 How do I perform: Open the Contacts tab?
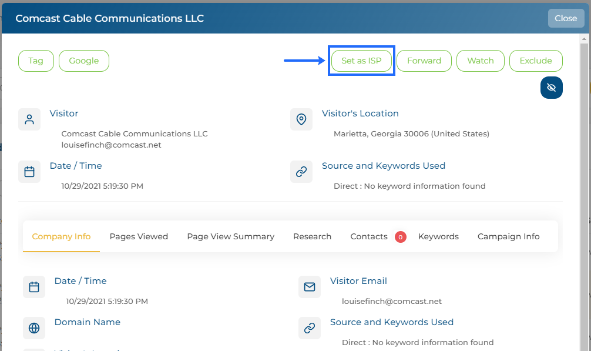coord(369,236)
